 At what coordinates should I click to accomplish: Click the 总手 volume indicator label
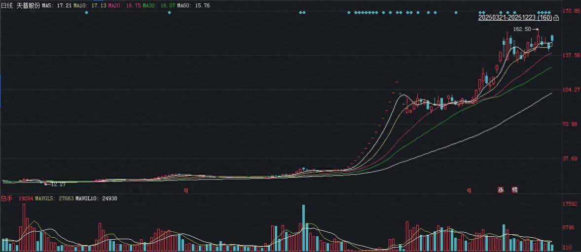(6, 198)
